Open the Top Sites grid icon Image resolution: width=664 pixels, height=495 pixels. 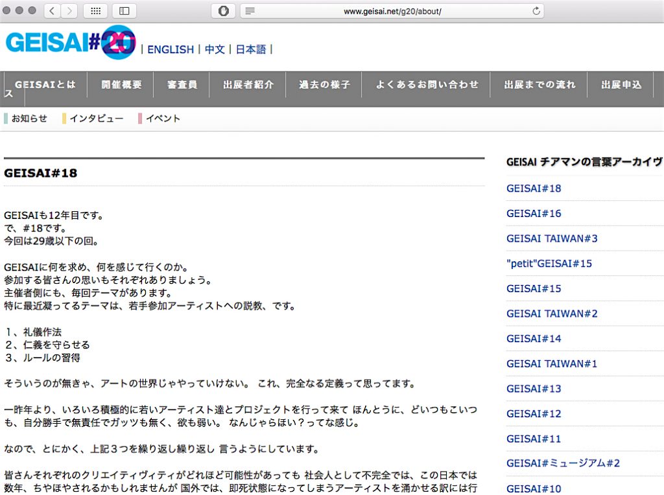(x=96, y=11)
